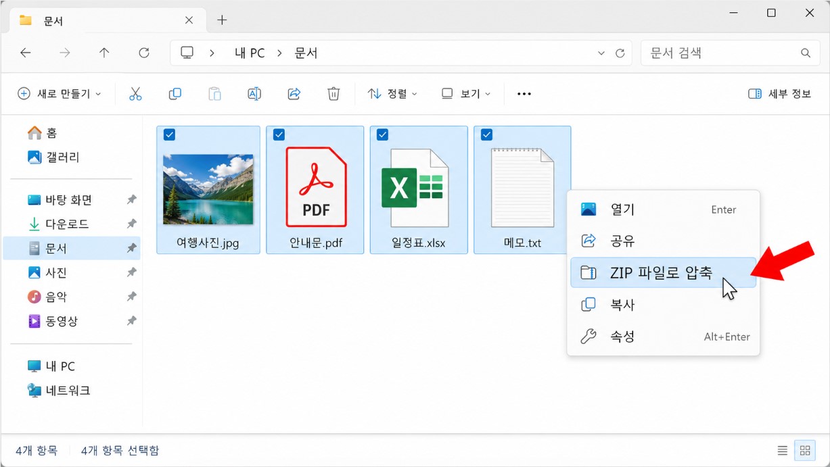
Task: Click the search magnifier icon
Action: point(805,53)
